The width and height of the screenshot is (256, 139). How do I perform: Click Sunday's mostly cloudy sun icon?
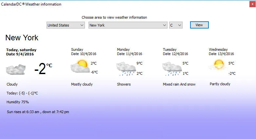coord(79,67)
